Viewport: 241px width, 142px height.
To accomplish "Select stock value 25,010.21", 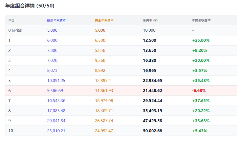I will [x=56, y=131].
